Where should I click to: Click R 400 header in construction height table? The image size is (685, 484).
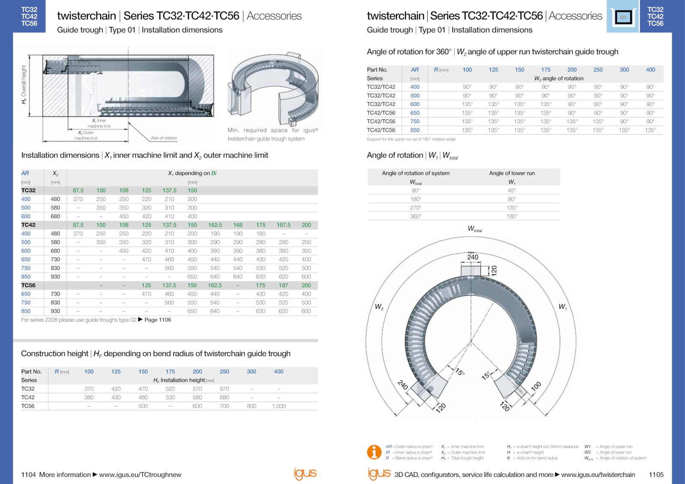click(279, 371)
